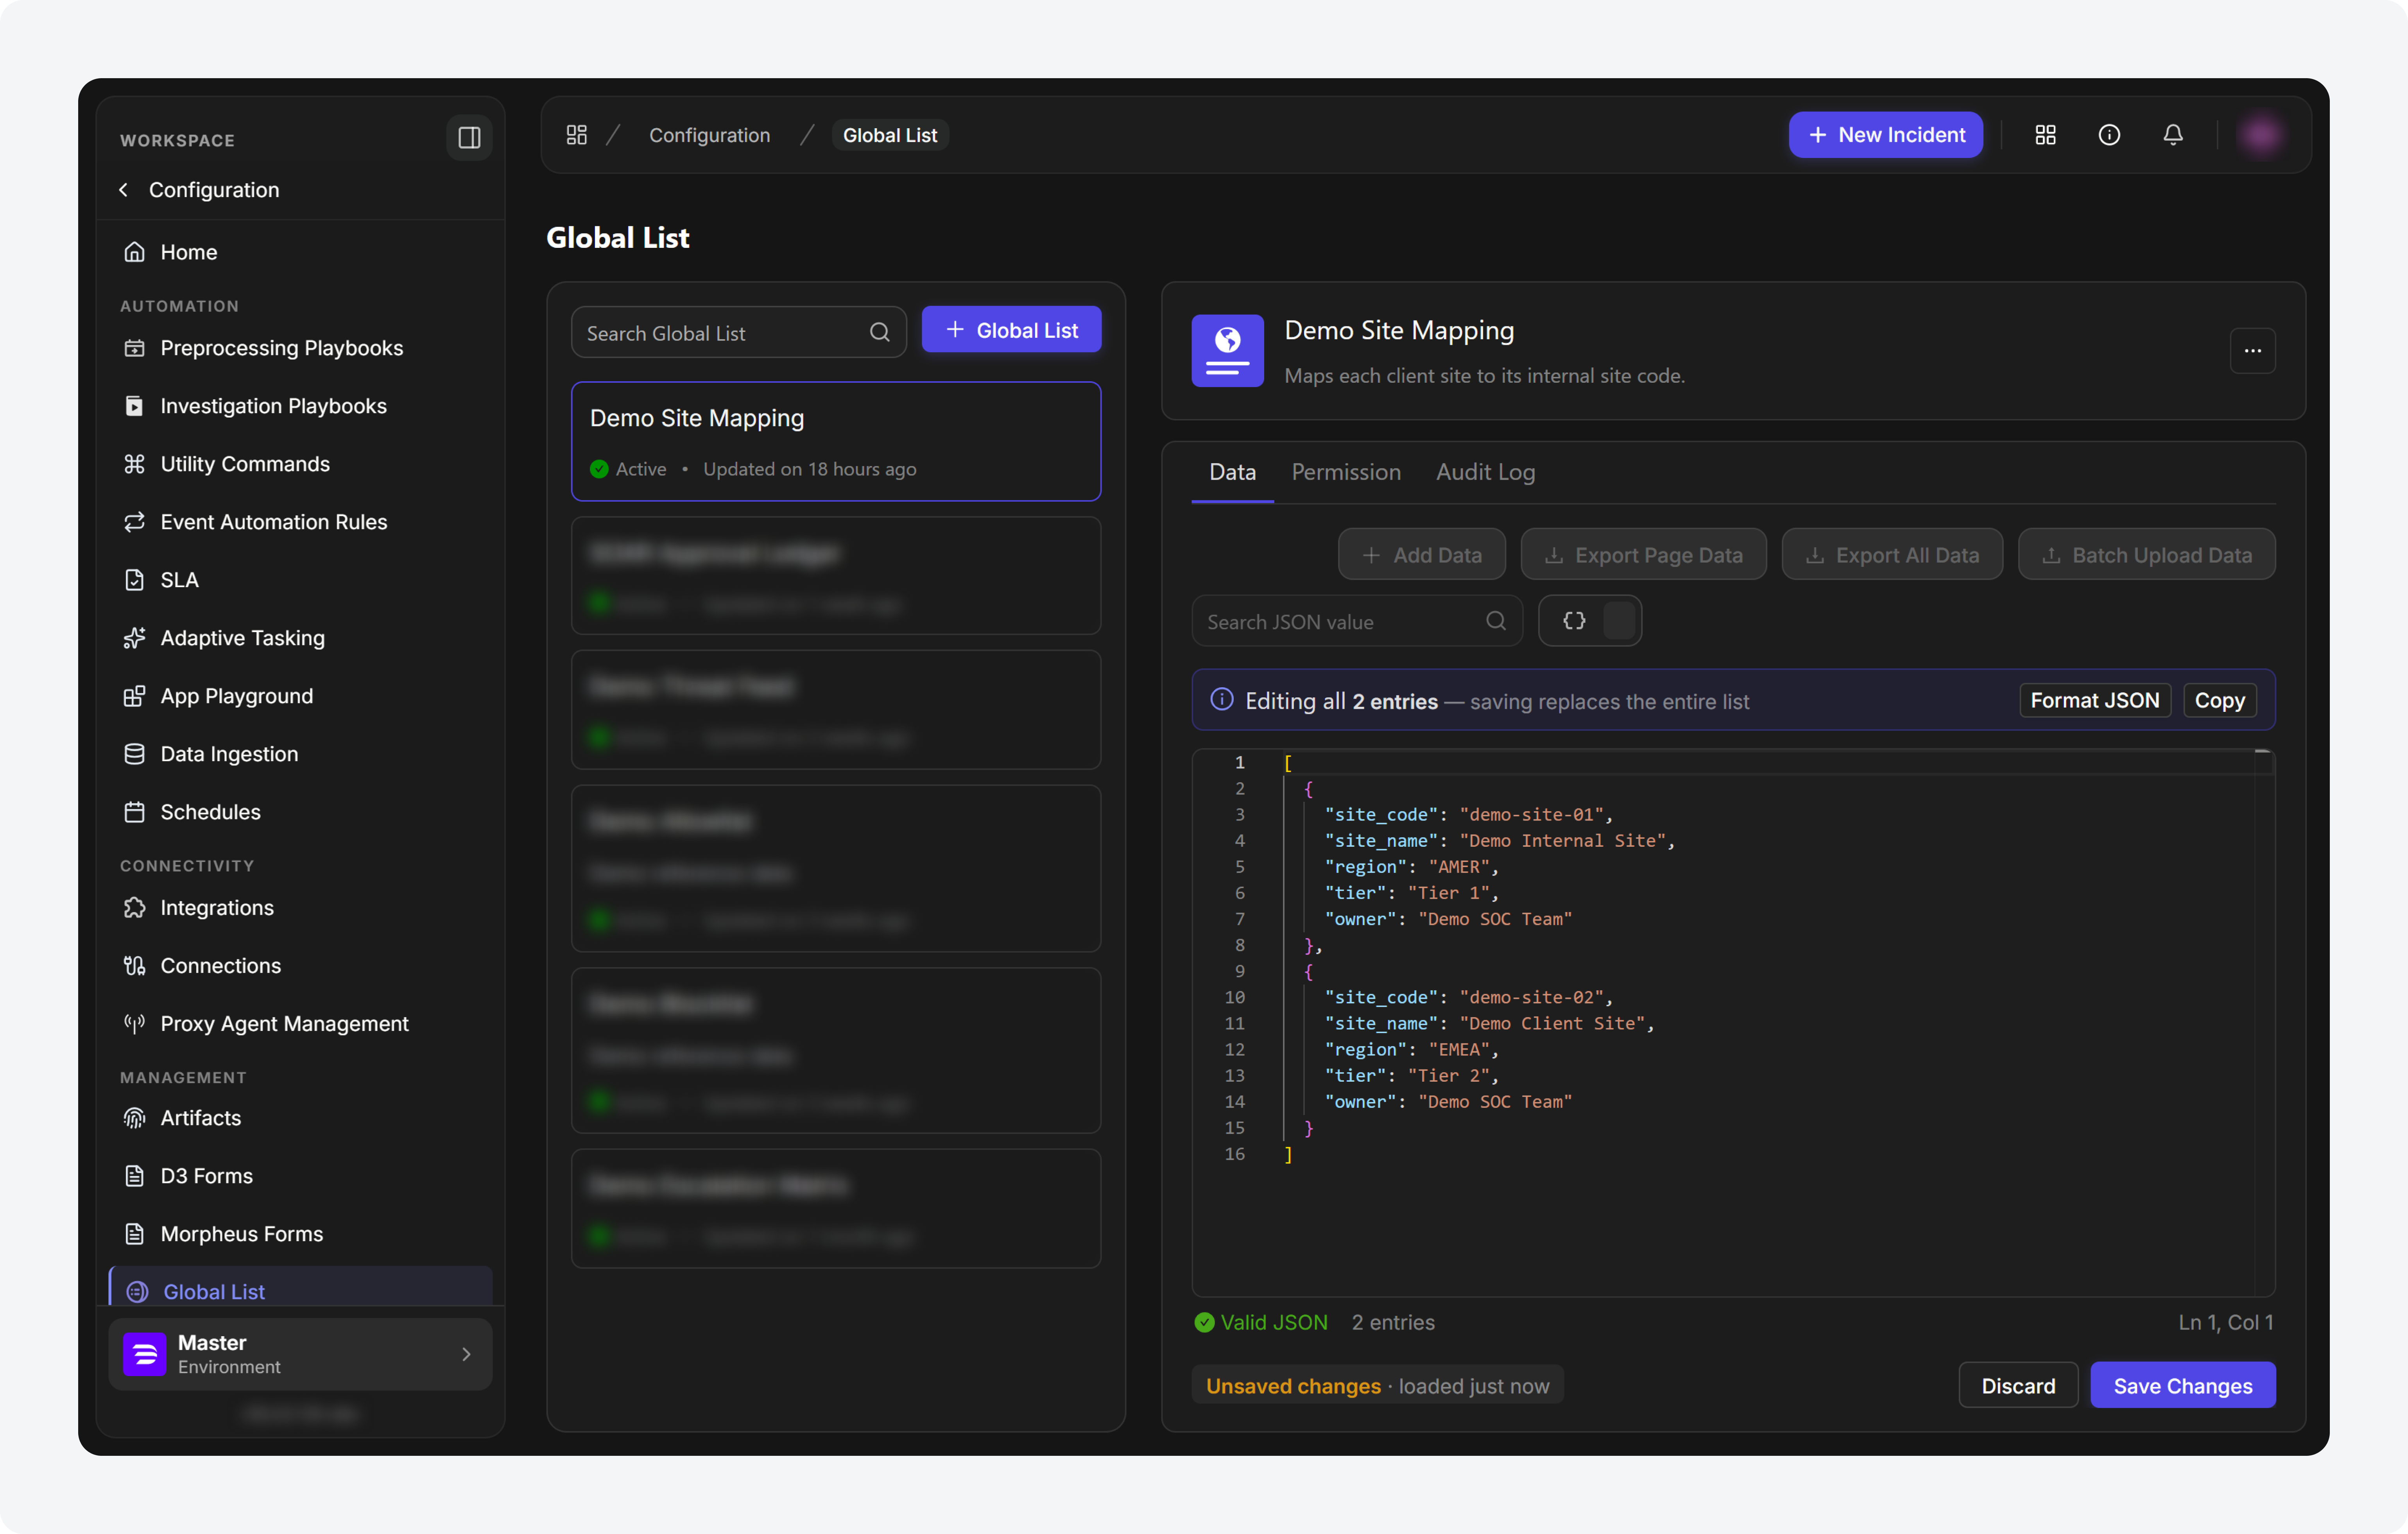Open Preprocessing Playbooks via its calendar icon

[x=134, y=348]
